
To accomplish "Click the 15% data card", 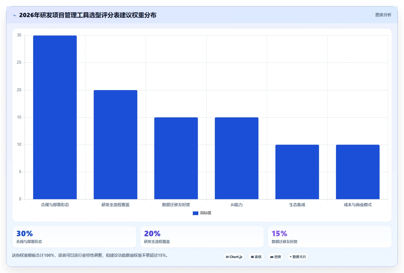I will pos(330,237).
